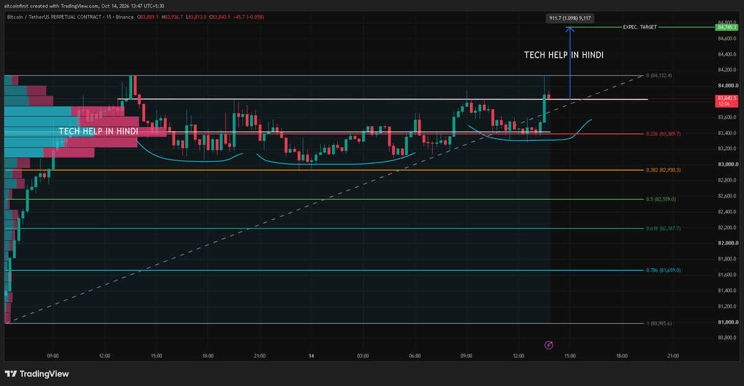
Task: Click the 03:00 time axis label
Action: pyautogui.click(x=363, y=356)
